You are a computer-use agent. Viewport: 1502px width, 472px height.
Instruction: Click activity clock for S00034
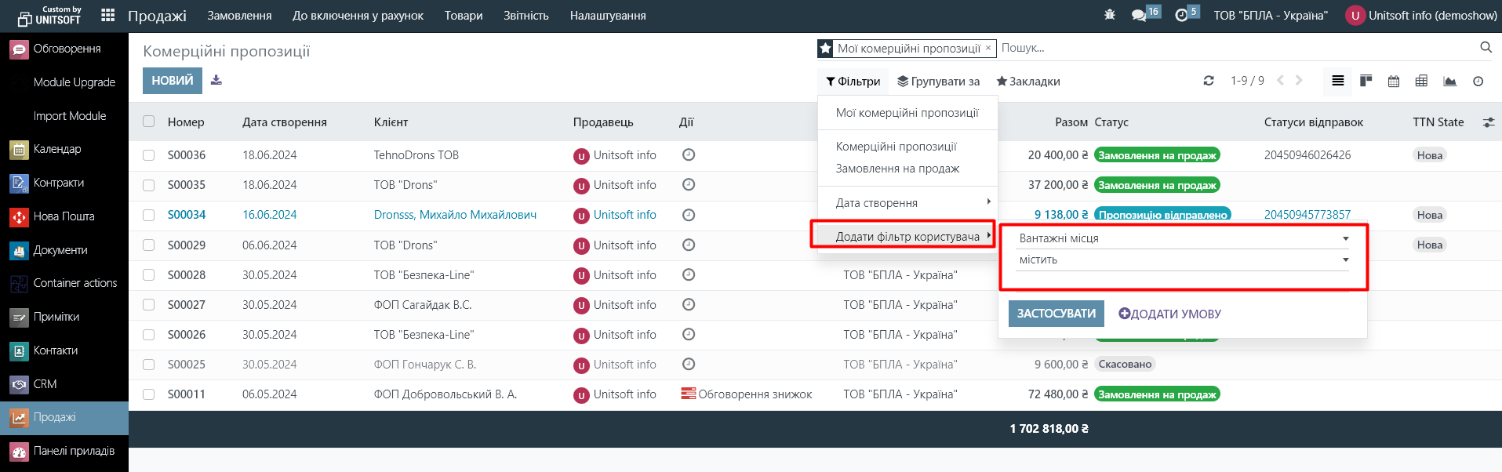689,215
